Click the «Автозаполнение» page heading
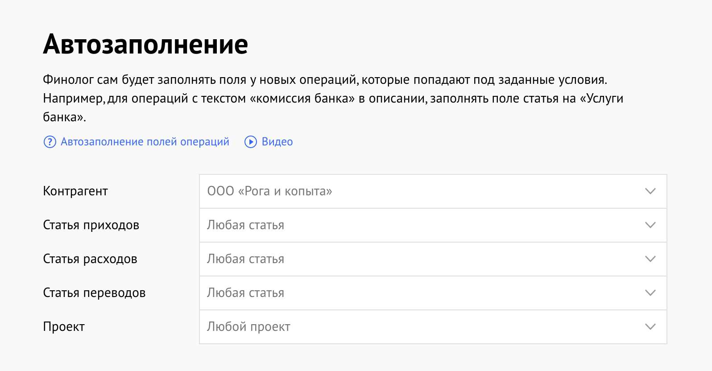712x371 pixels. [145, 44]
